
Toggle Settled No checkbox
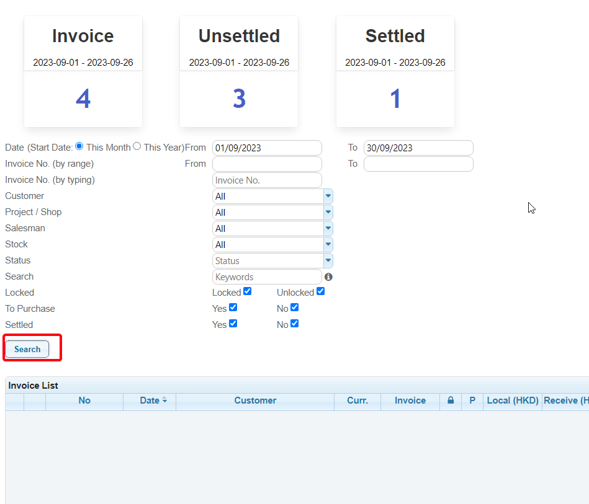tap(294, 324)
